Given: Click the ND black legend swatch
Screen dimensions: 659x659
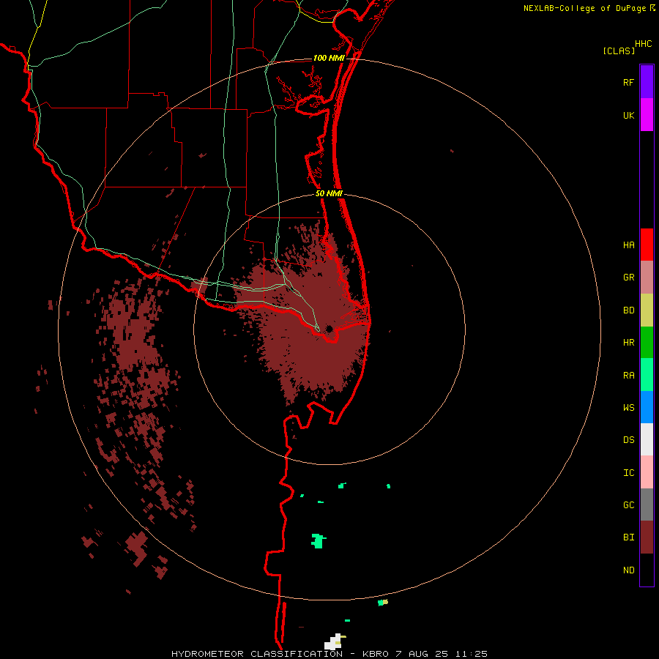Looking at the screenshot, I should 647,570.
